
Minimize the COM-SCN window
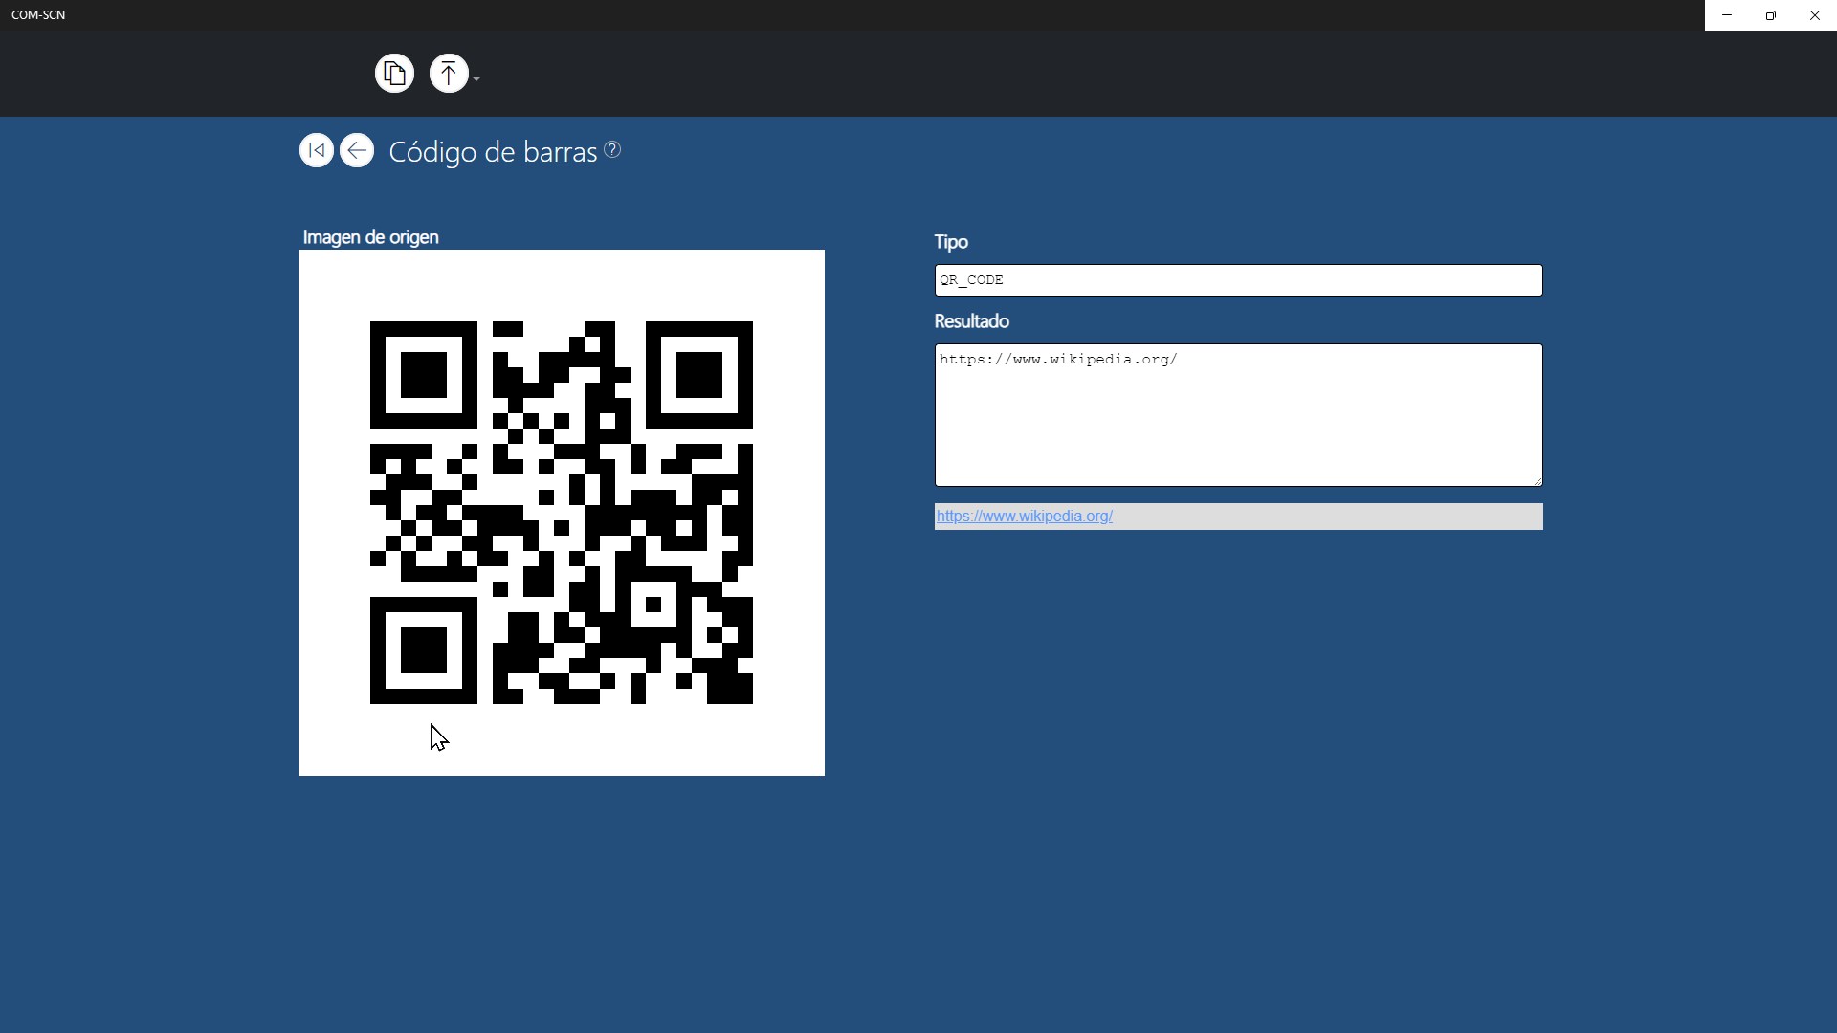tap(1727, 15)
